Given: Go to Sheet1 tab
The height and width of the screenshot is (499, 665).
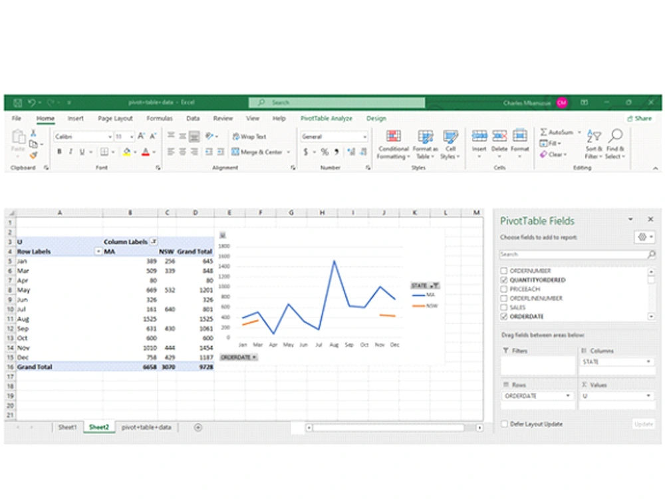Looking at the screenshot, I should [67, 427].
